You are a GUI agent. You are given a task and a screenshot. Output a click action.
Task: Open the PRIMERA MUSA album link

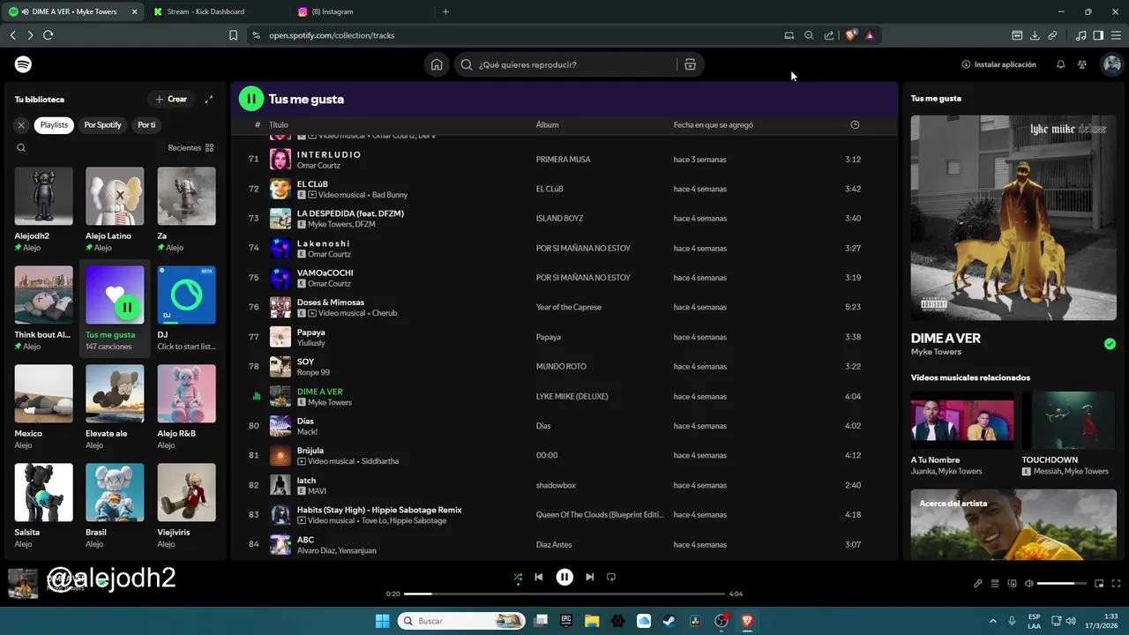coord(564,160)
